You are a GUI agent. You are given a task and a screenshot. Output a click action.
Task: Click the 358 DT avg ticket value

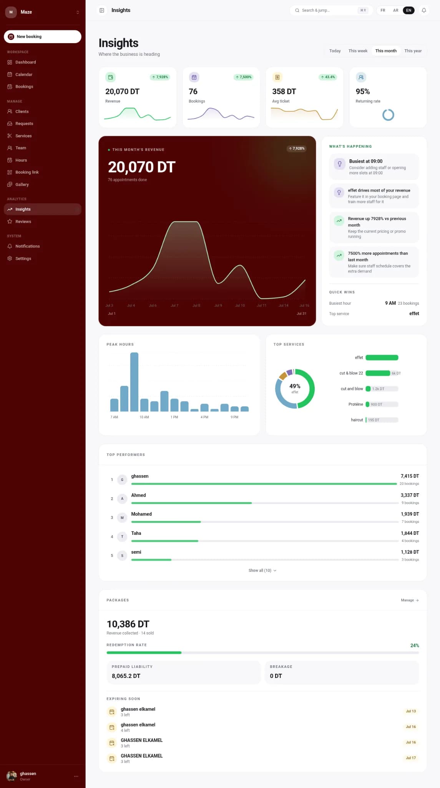coord(284,92)
